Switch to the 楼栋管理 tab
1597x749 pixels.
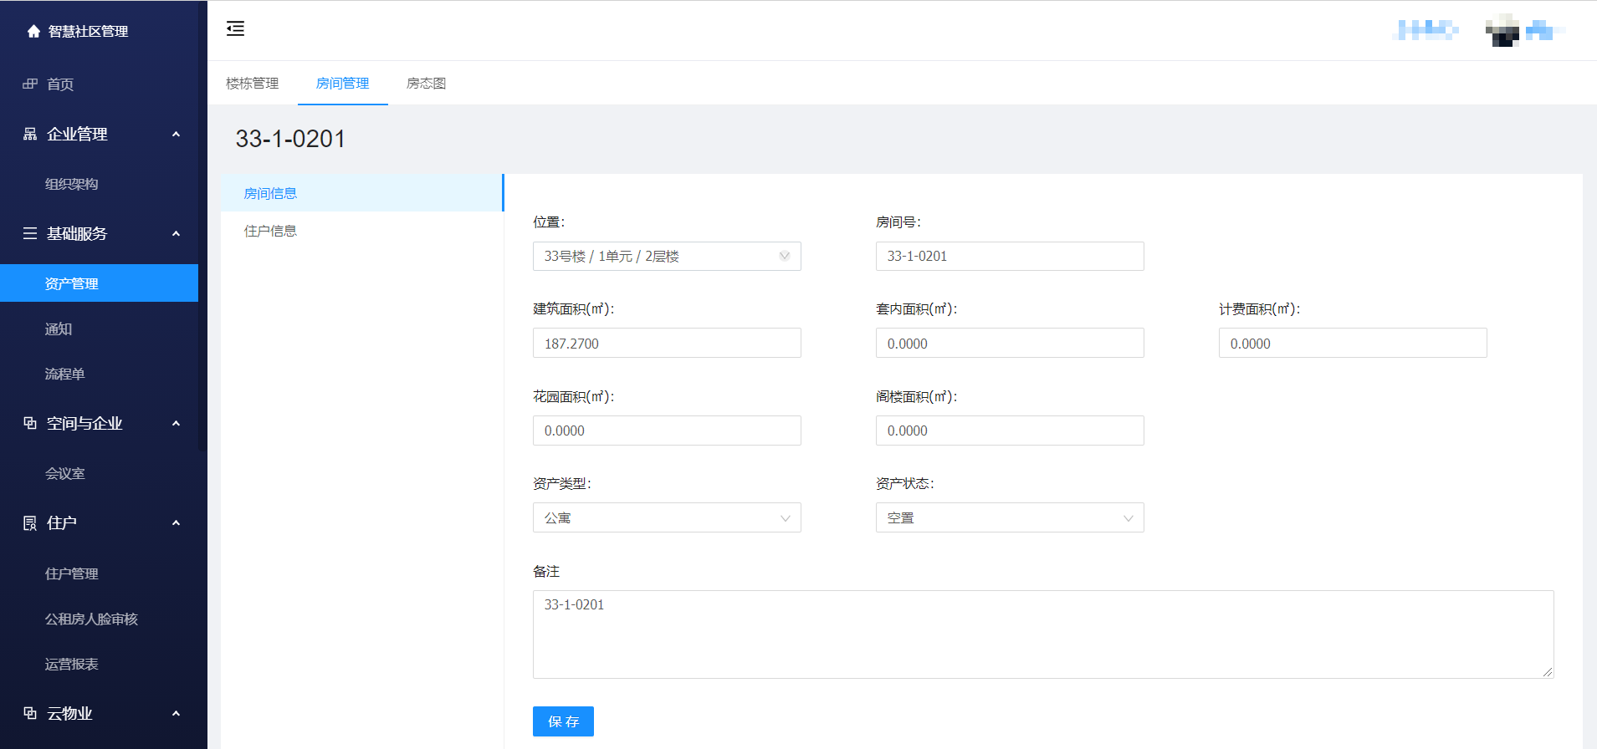coord(252,84)
